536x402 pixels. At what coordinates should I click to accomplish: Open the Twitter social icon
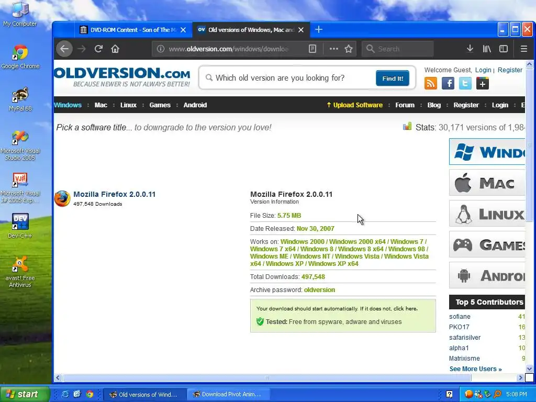[465, 83]
